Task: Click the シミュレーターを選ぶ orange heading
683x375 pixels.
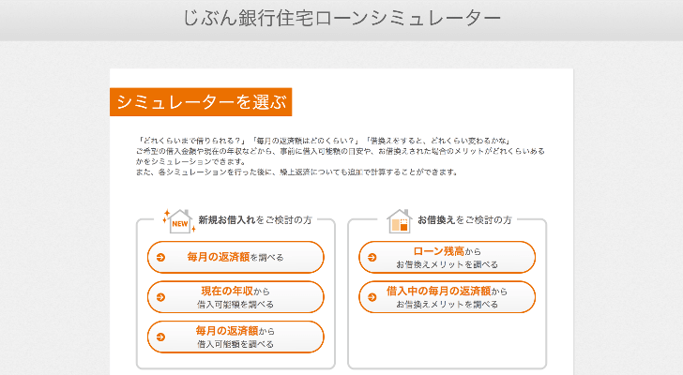Action: coord(201,102)
